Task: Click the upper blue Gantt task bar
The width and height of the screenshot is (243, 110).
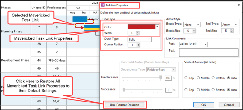Action: [x=80, y=19]
